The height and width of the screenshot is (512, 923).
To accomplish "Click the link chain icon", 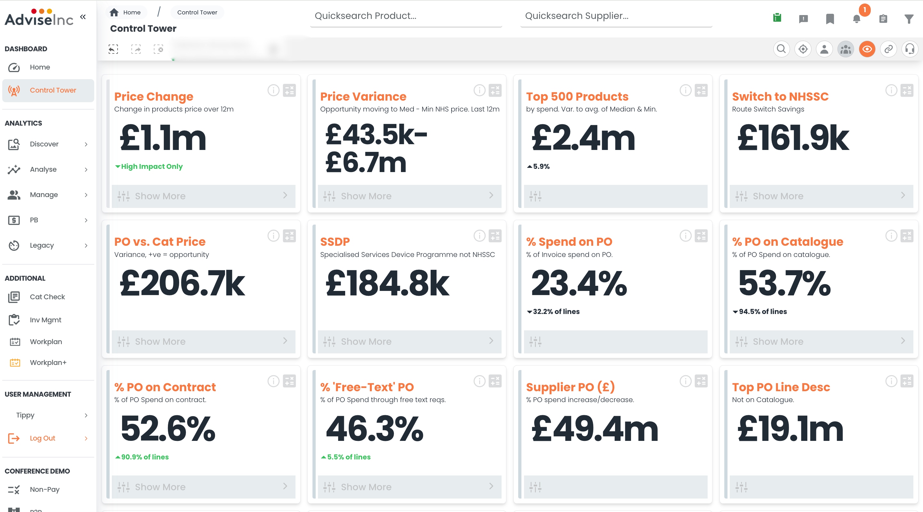I will [888, 49].
